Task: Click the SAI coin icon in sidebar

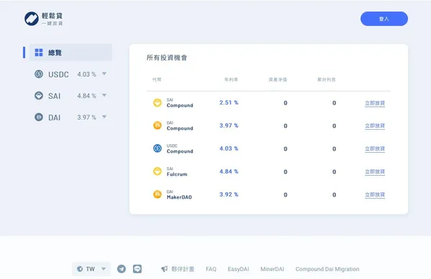Action: (39, 95)
